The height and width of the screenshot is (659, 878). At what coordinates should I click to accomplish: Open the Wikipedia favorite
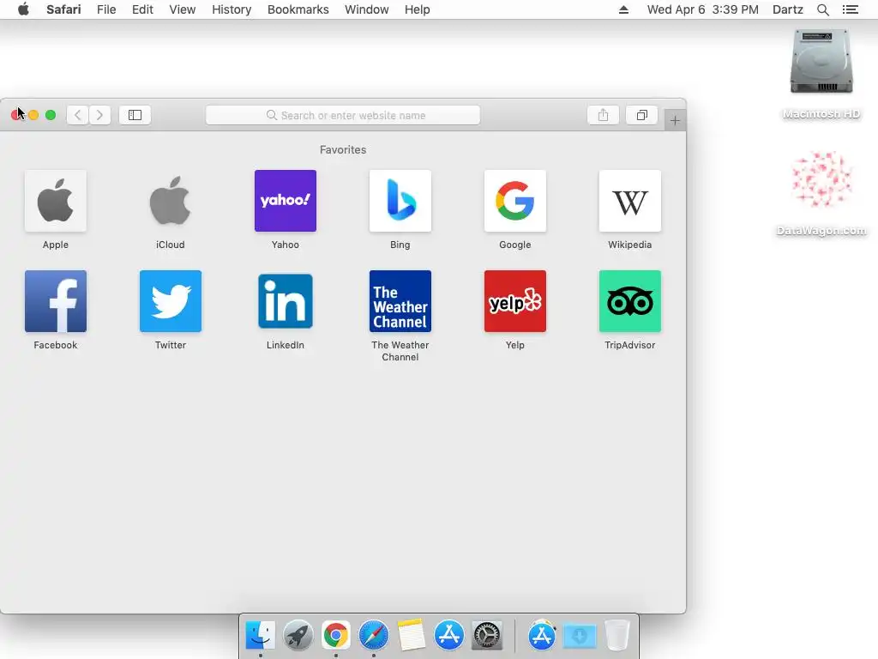pos(629,201)
